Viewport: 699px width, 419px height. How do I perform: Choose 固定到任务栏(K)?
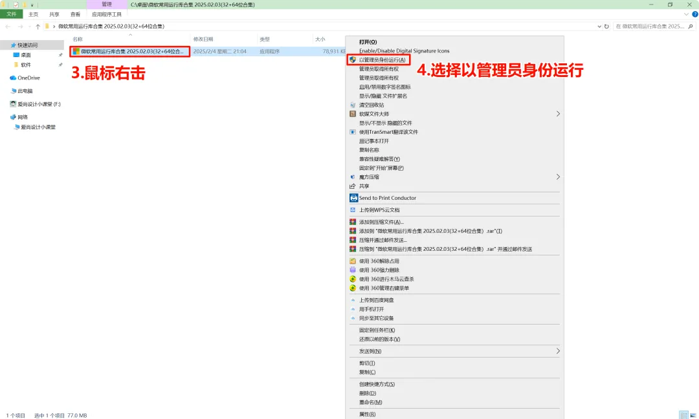377,330
